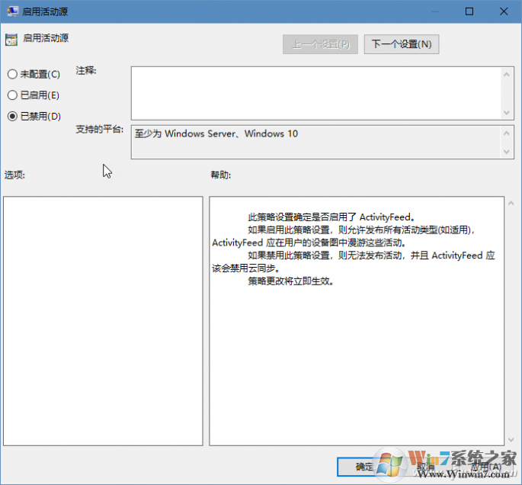Click the 应用(A) button
Screen dimensions: 522x485
click(x=485, y=467)
